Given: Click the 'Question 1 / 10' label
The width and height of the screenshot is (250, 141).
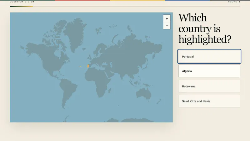Looking at the screenshot, I should [x=22, y=2].
